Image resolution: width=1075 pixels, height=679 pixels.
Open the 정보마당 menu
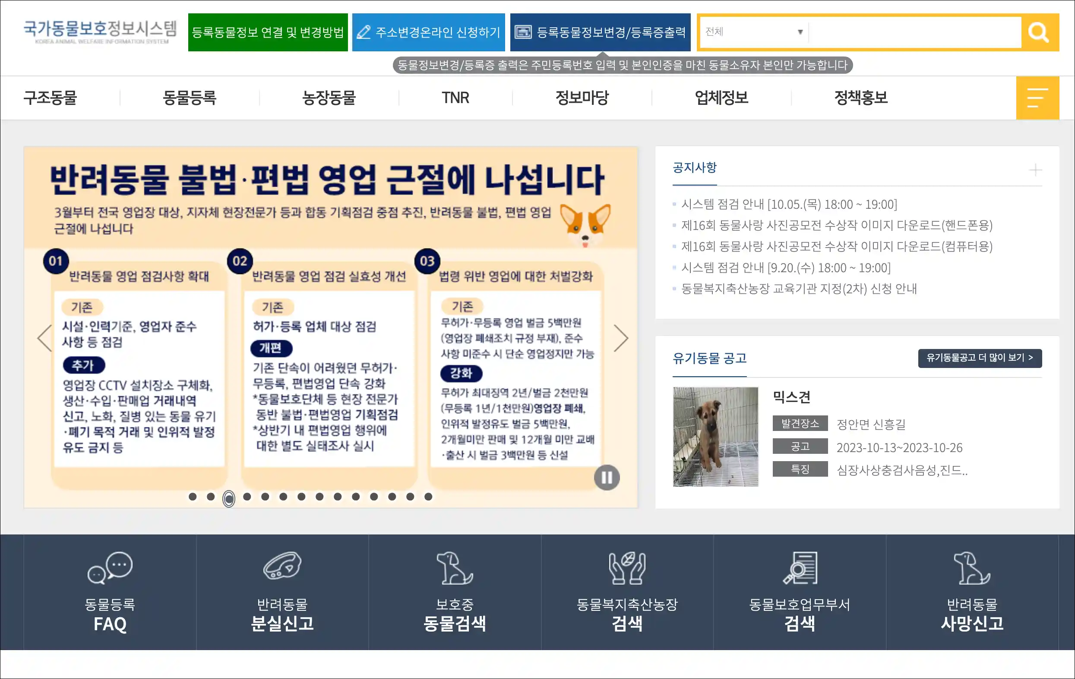582,97
